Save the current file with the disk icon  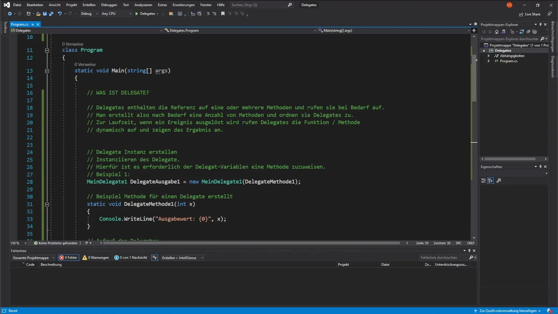(x=45, y=14)
